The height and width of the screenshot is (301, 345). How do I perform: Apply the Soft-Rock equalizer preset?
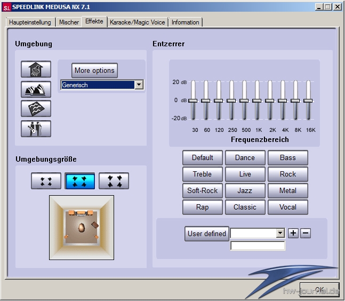click(203, 190)
